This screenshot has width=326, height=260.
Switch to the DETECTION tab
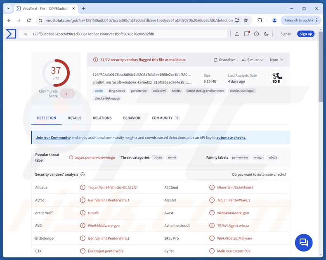coord(47,118)
